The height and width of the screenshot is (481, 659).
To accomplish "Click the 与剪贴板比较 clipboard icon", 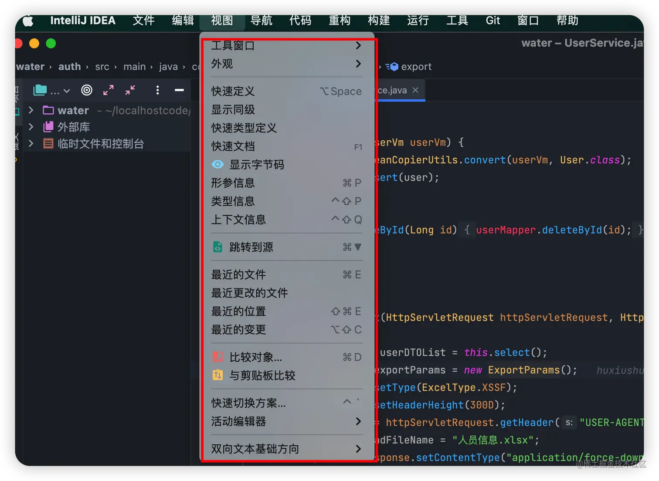I will [217, 375].
